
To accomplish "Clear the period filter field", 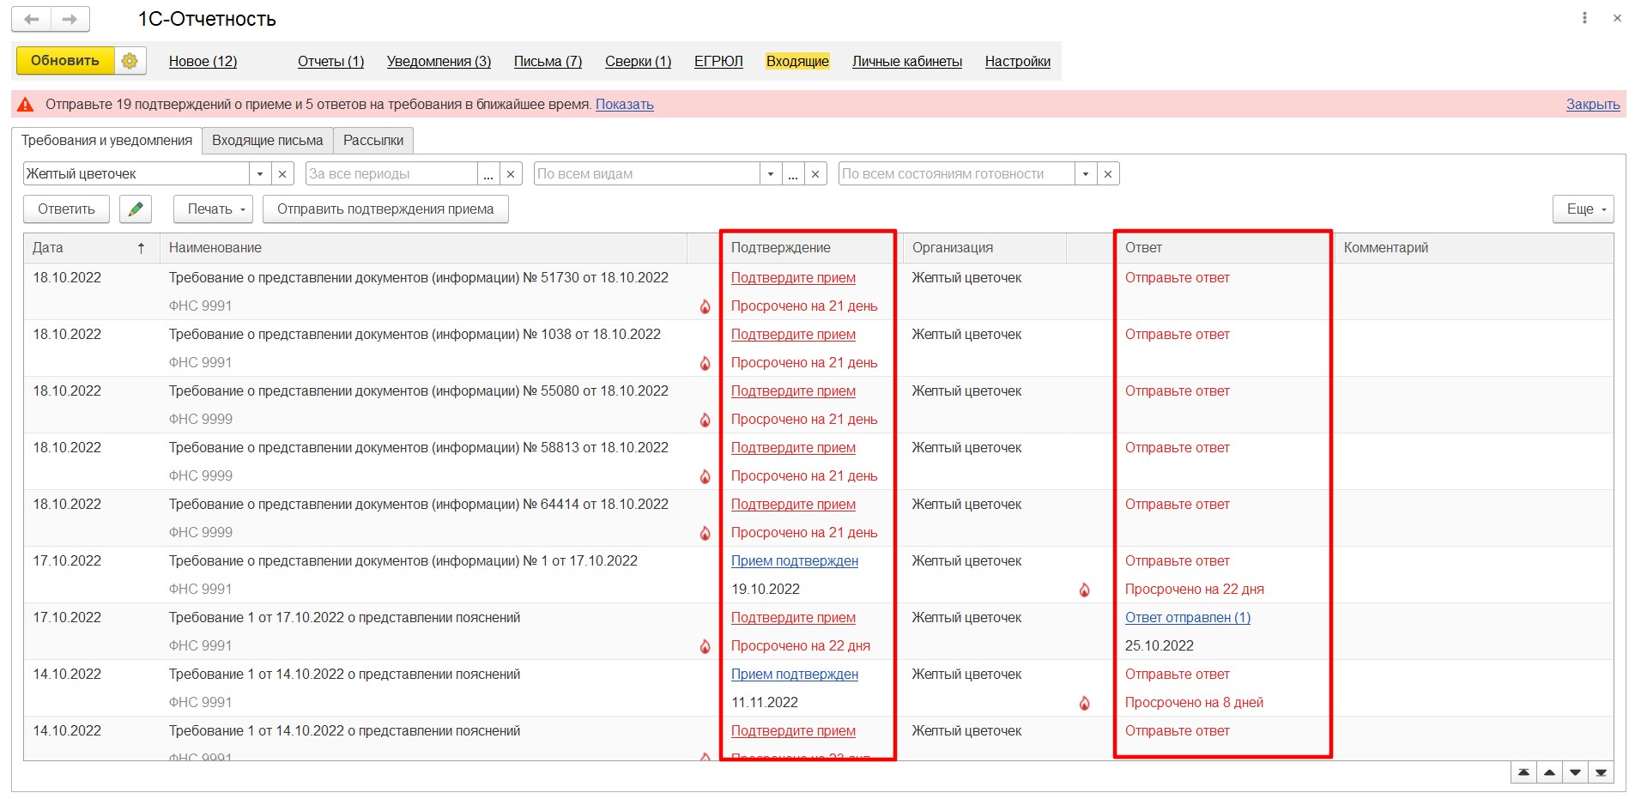I will [511, 173].
